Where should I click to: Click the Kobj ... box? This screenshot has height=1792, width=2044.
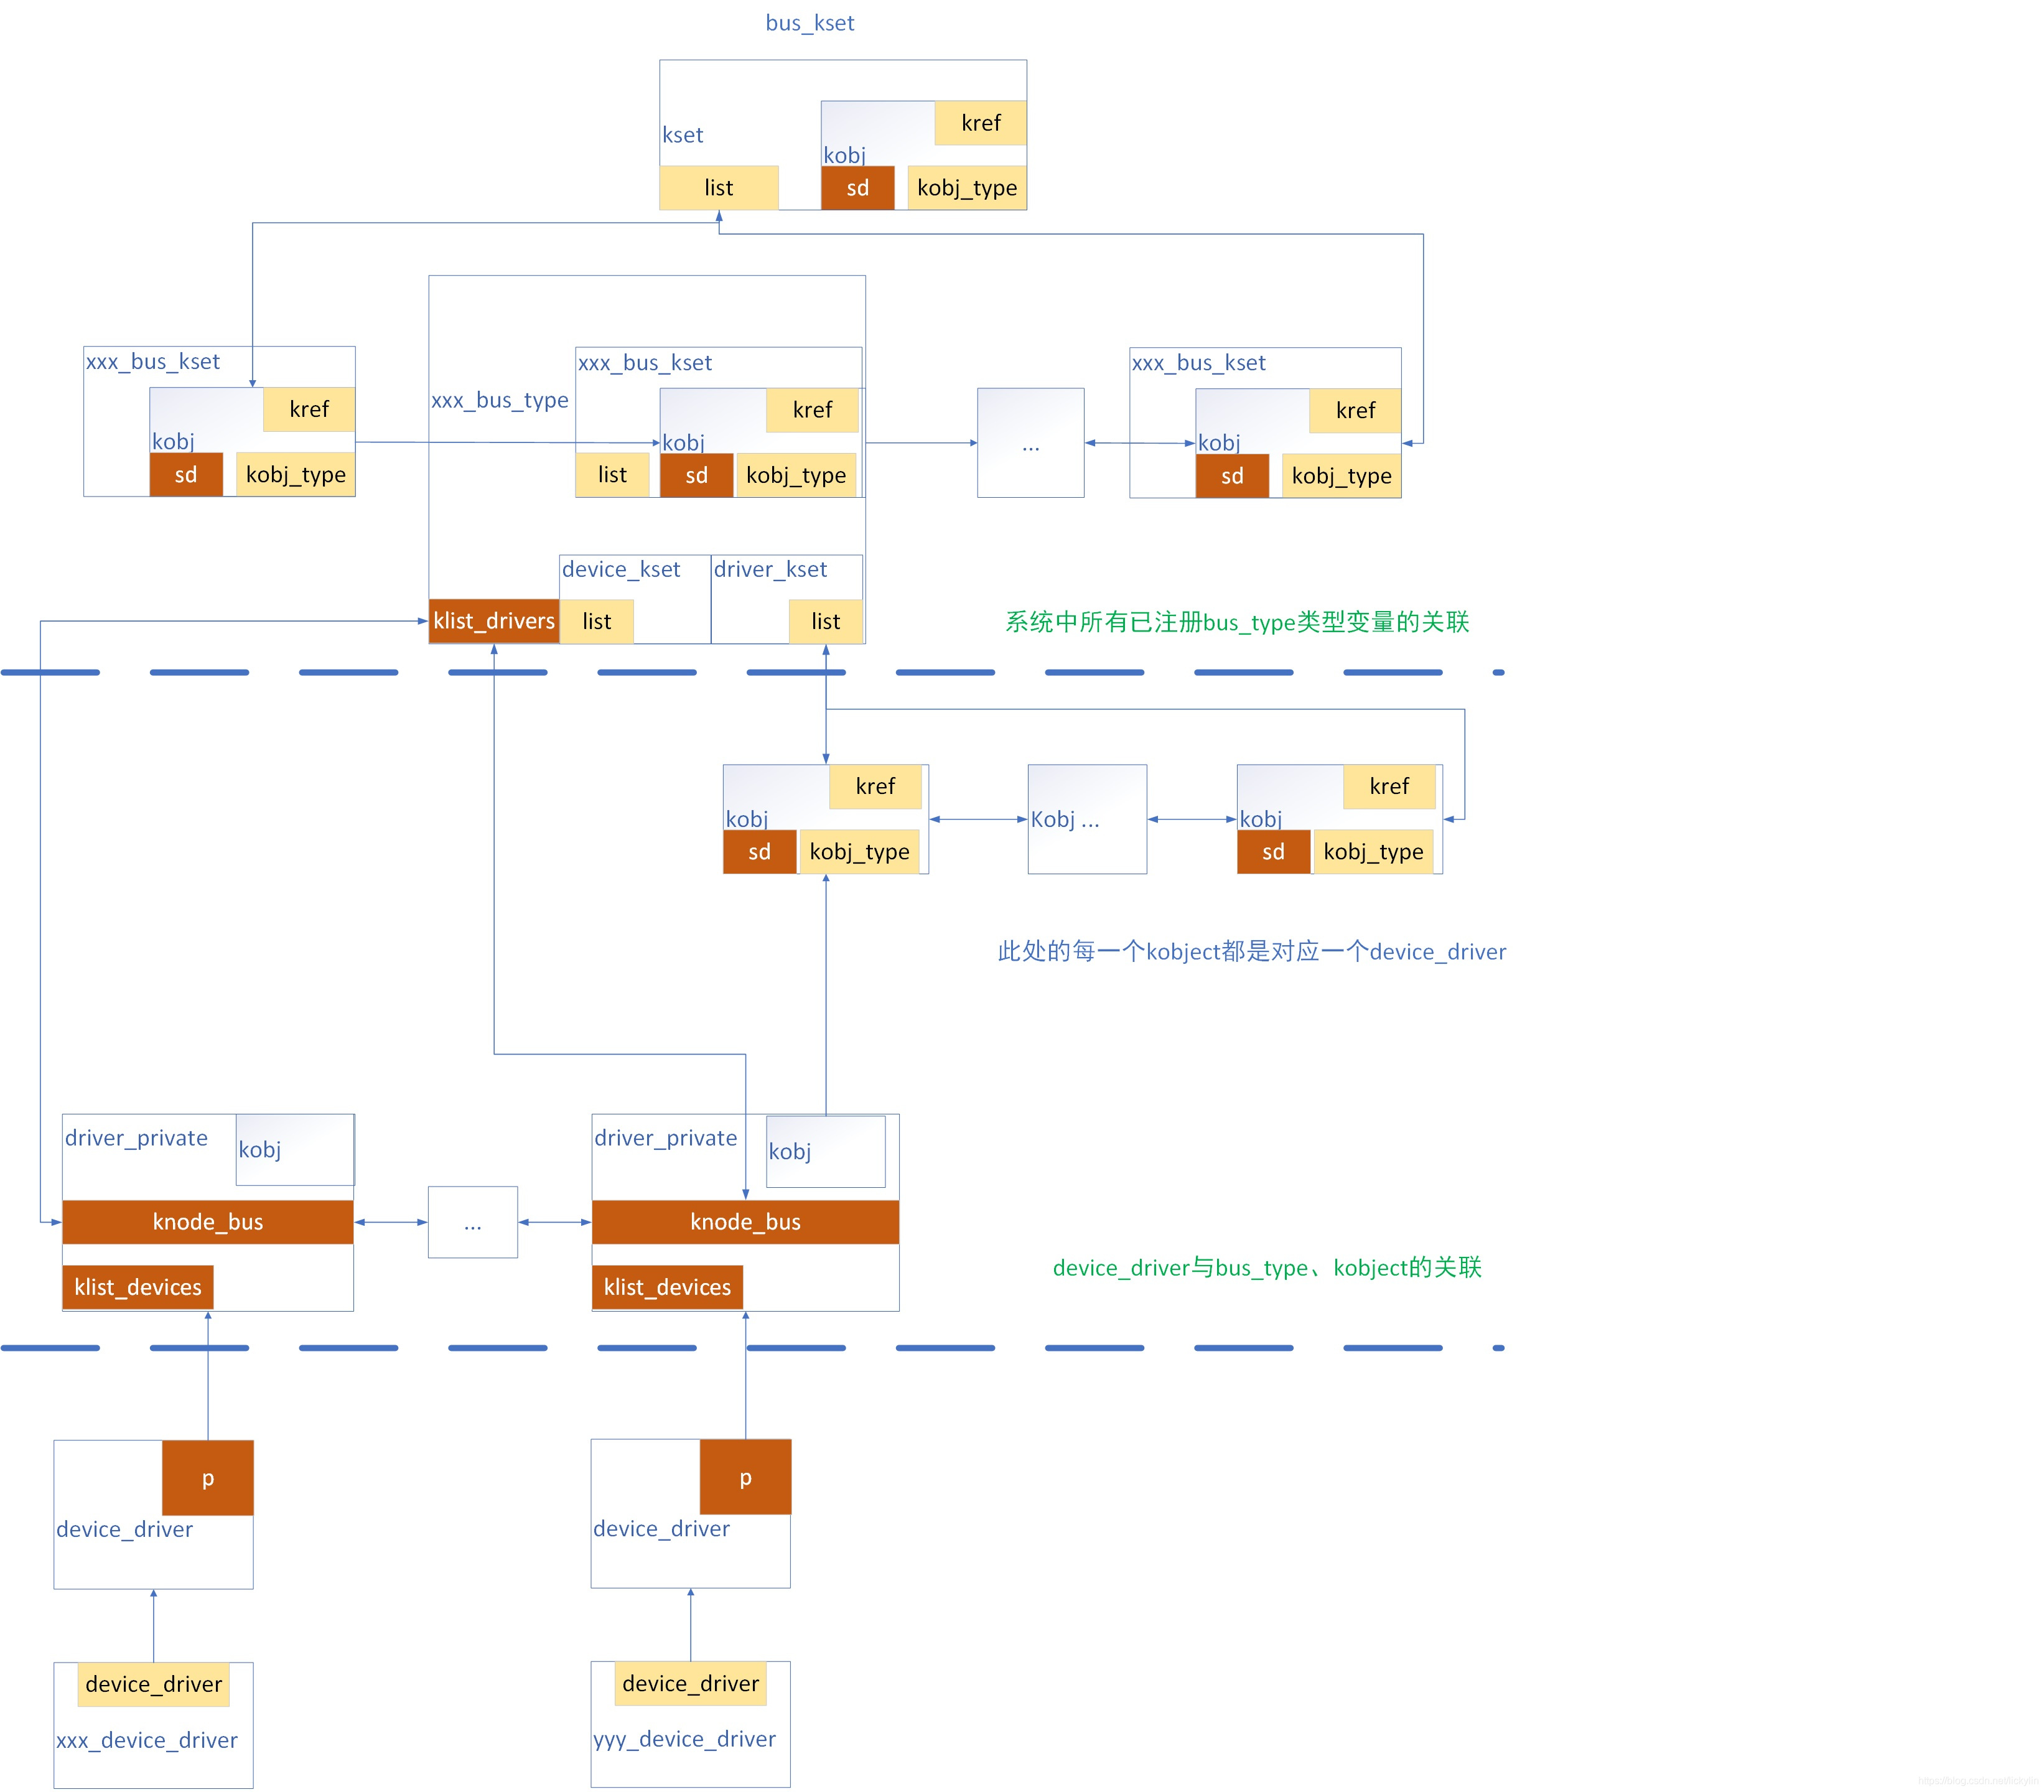pyautogui.click(x=1086, y=819)
